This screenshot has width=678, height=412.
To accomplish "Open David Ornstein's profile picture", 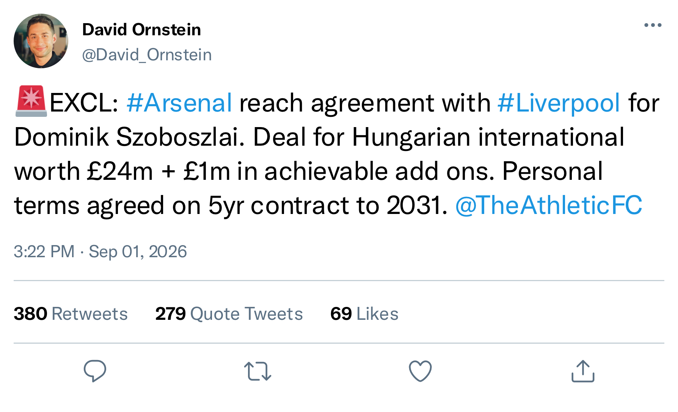I will point(41,41).
